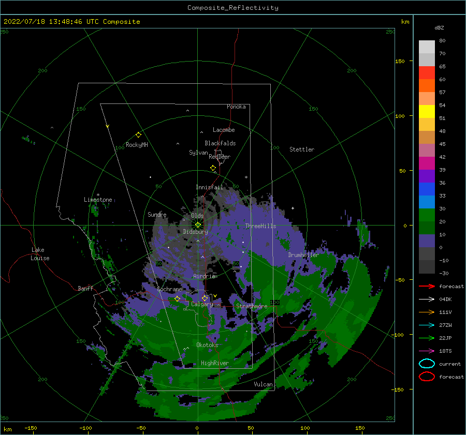Click the Calgary city label
The image size is (466, 435).
pos(202,304)
